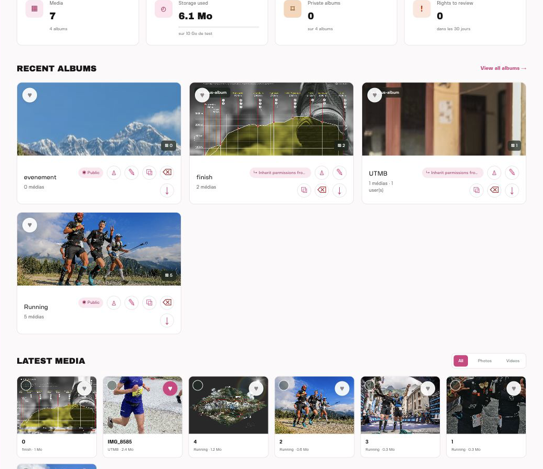Delete the UTMB album
Screen dimensions: 543x469
pos(494,190)
